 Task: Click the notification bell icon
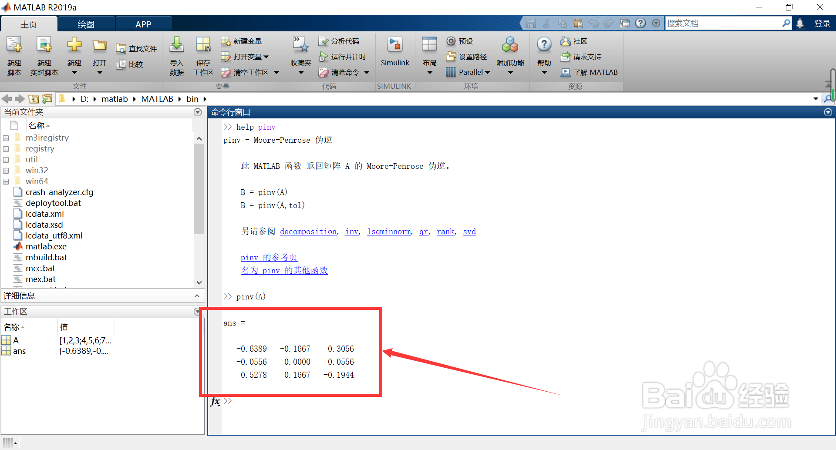[x=800, y=23]
